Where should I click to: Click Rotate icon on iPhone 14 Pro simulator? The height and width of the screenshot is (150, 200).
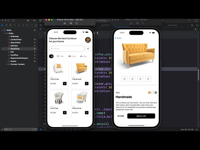pos(143,23)
